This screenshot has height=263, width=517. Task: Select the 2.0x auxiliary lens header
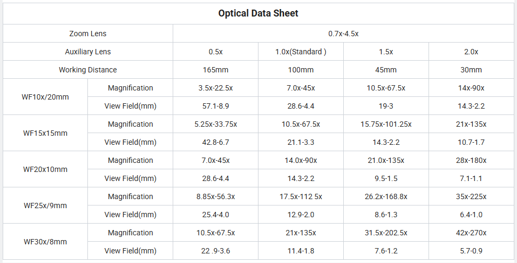[471, 52]
